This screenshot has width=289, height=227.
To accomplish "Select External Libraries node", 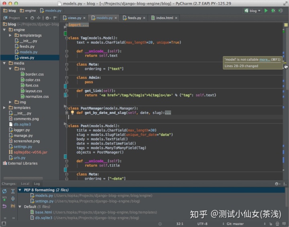I will point(20,163).
